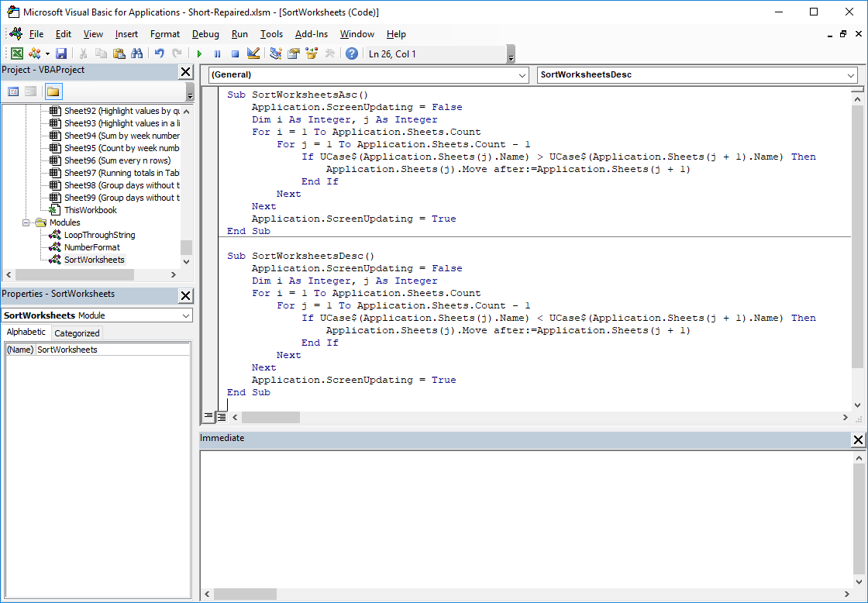Click the Redo toolbar icon

tap(177, 53)
